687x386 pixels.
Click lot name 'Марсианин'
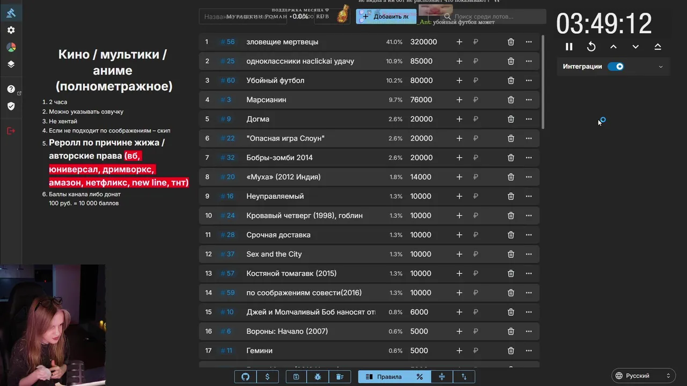point(266,100)
